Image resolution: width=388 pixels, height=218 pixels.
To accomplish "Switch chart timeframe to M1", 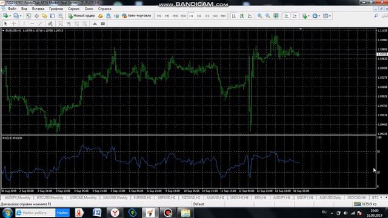I will tap(159, 16).
